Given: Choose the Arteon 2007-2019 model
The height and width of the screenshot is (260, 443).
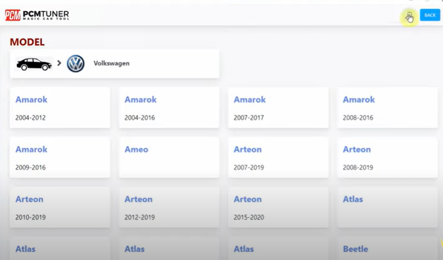Looking at the screenshot, I should pos(278,157).
